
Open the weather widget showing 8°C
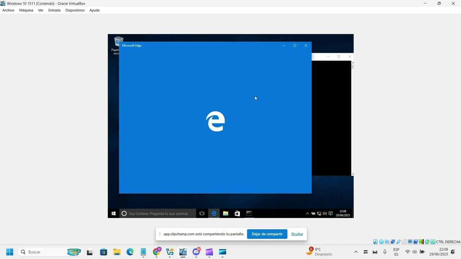point(319,252)
